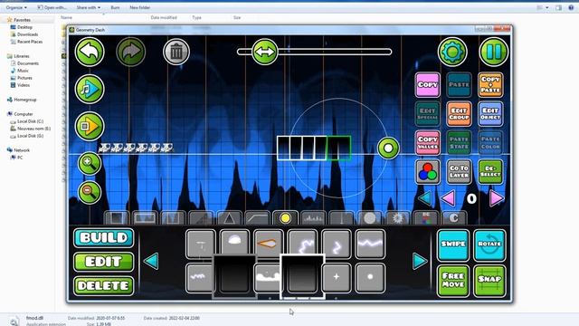Select the C-shaped icon category tab
The image size is (579, 326).
tap(453, 218)
